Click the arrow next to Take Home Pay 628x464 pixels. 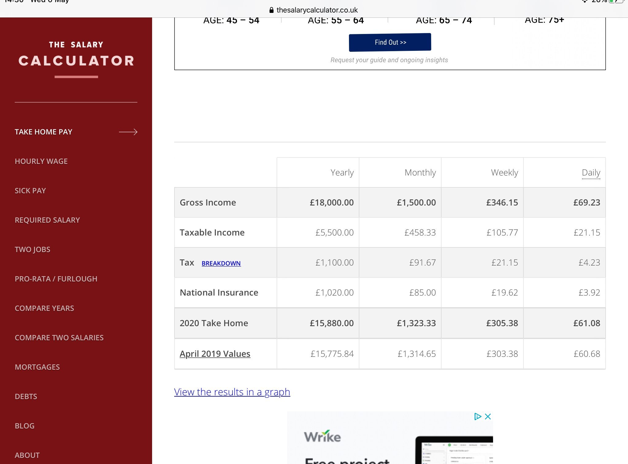[128, 132]
